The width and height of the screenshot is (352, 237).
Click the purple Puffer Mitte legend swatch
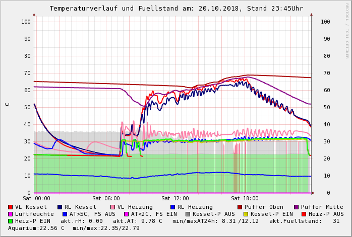(x=296, y=207)
